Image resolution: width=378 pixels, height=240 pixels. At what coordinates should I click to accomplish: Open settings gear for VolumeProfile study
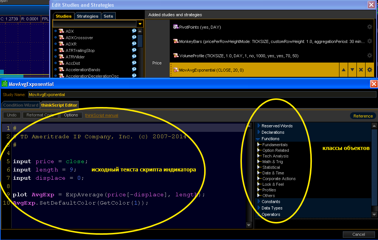(370, 55)
